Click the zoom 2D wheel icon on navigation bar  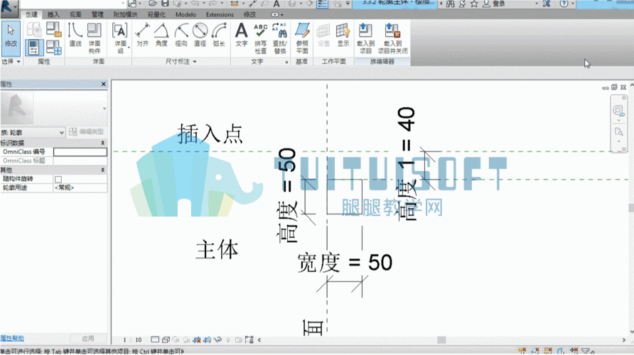pos(618,111)
